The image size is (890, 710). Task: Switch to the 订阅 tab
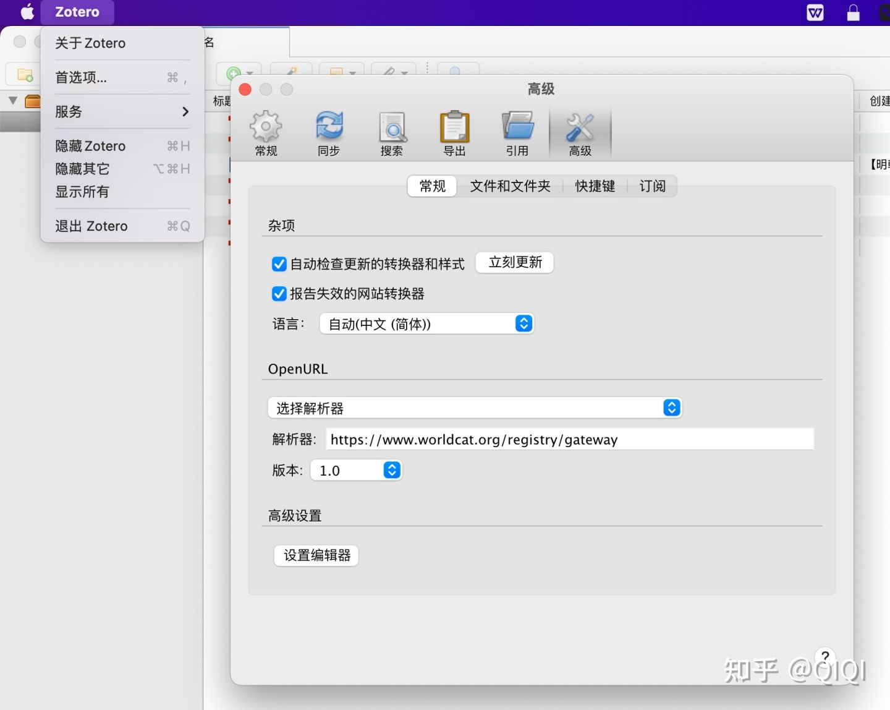click(x=653, y=186)
